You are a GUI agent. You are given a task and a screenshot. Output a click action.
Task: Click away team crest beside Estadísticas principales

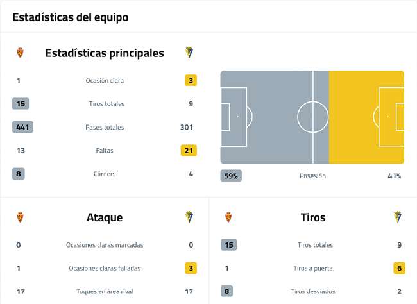click(189, 53)
